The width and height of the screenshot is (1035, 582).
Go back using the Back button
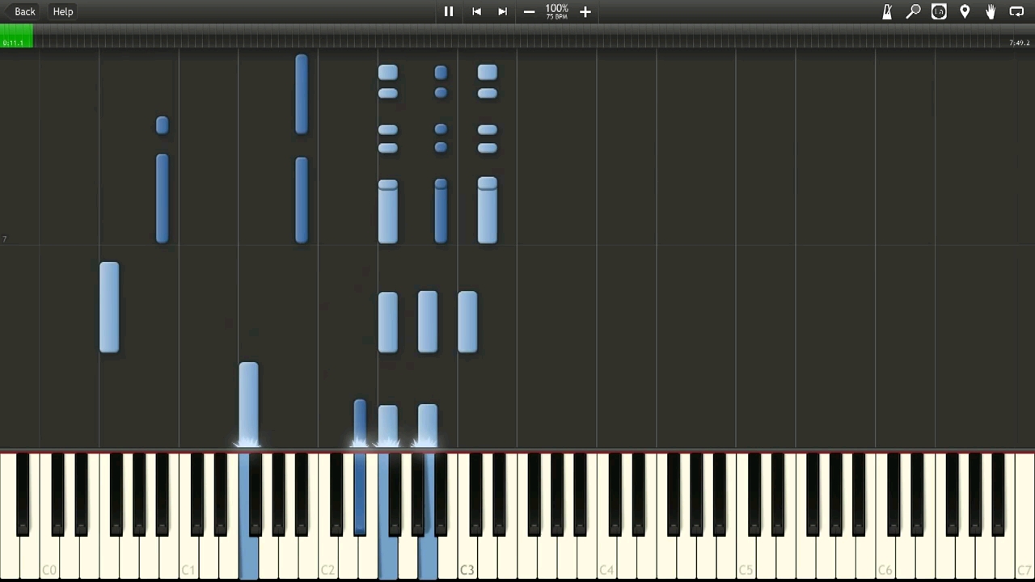[25, 11]
